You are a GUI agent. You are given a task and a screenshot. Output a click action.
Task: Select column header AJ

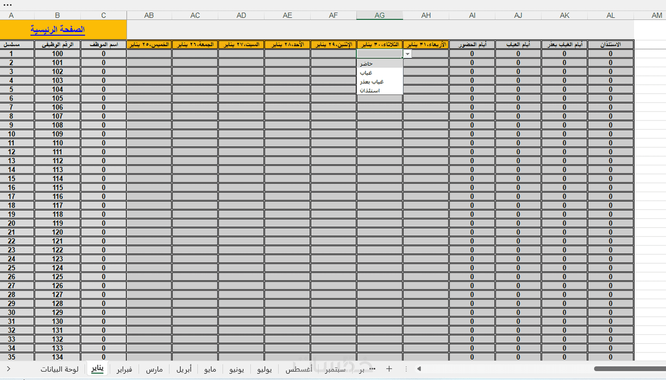coord(518,15)
